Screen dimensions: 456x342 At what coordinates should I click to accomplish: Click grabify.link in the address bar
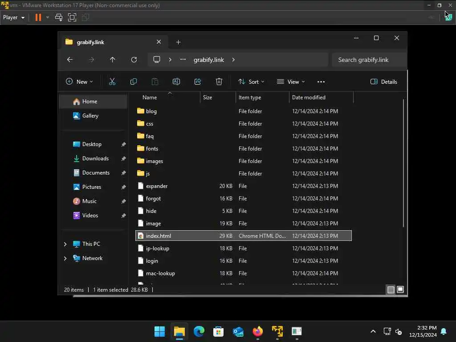(209, 60)
